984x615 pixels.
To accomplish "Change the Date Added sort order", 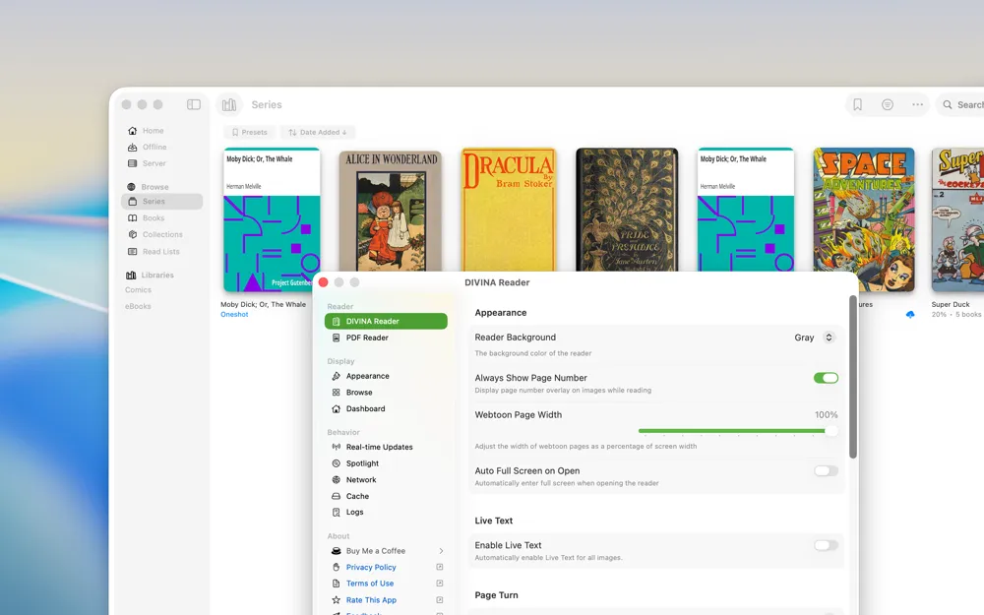I will [x=317, y=133].
